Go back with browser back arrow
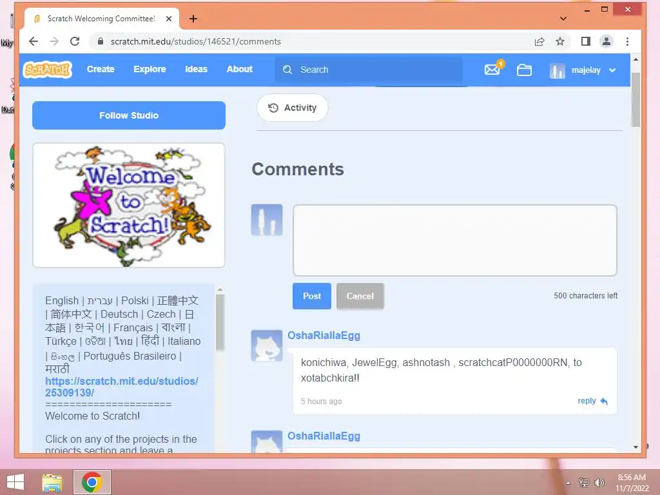This screenshot has width=660, height=495. click(x=34, y=41)
